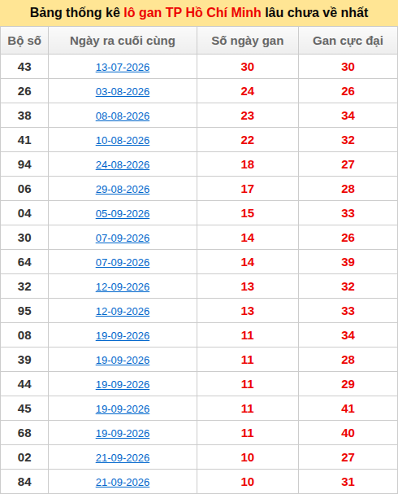The height and width of the screenshot is (494, 398).
Task: Click the 21-09-2026 link for number 02
Action: pos(123,457)
